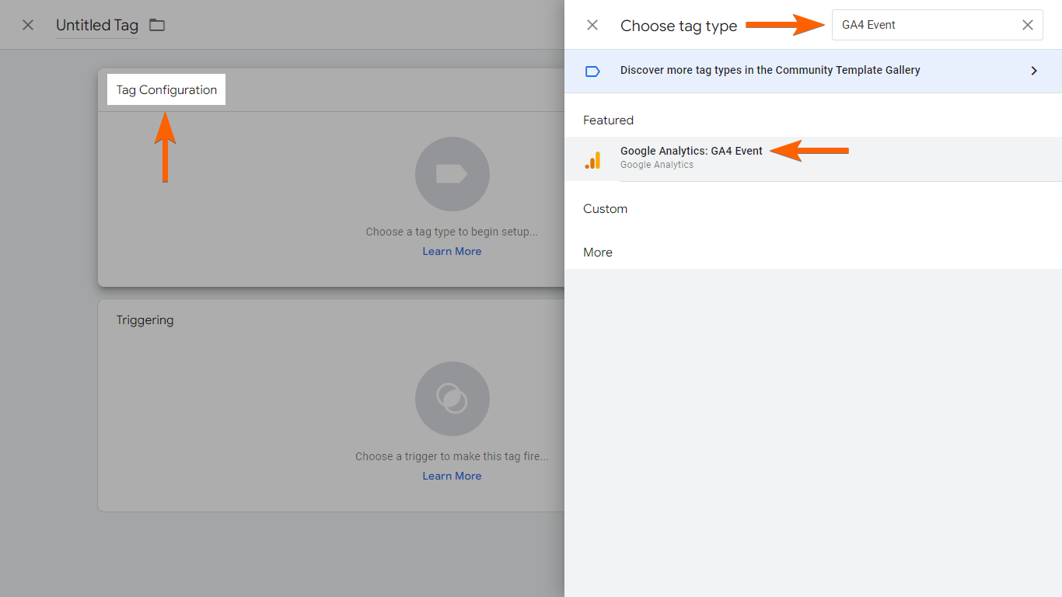This screenshot has height=597, width=1062.
Task: Close the Choose tag type panel
Action: click(592, 25)
